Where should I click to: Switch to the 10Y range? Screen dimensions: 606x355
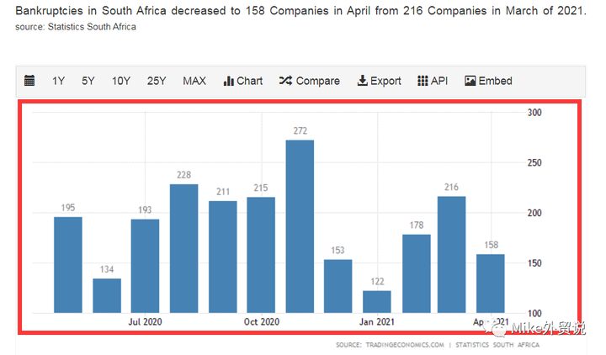(121, 81)
